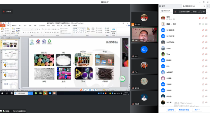
Task: Open the font size combo box in PowerPoint
Action: pyautogui.click(x=34, y=29)
